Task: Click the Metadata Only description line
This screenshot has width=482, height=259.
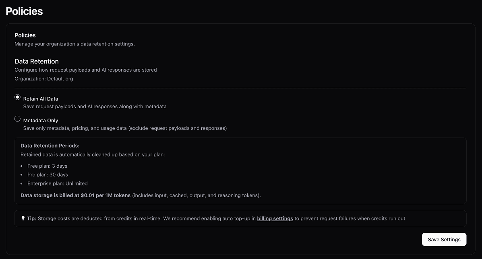Action: click(x=125, y=128)
